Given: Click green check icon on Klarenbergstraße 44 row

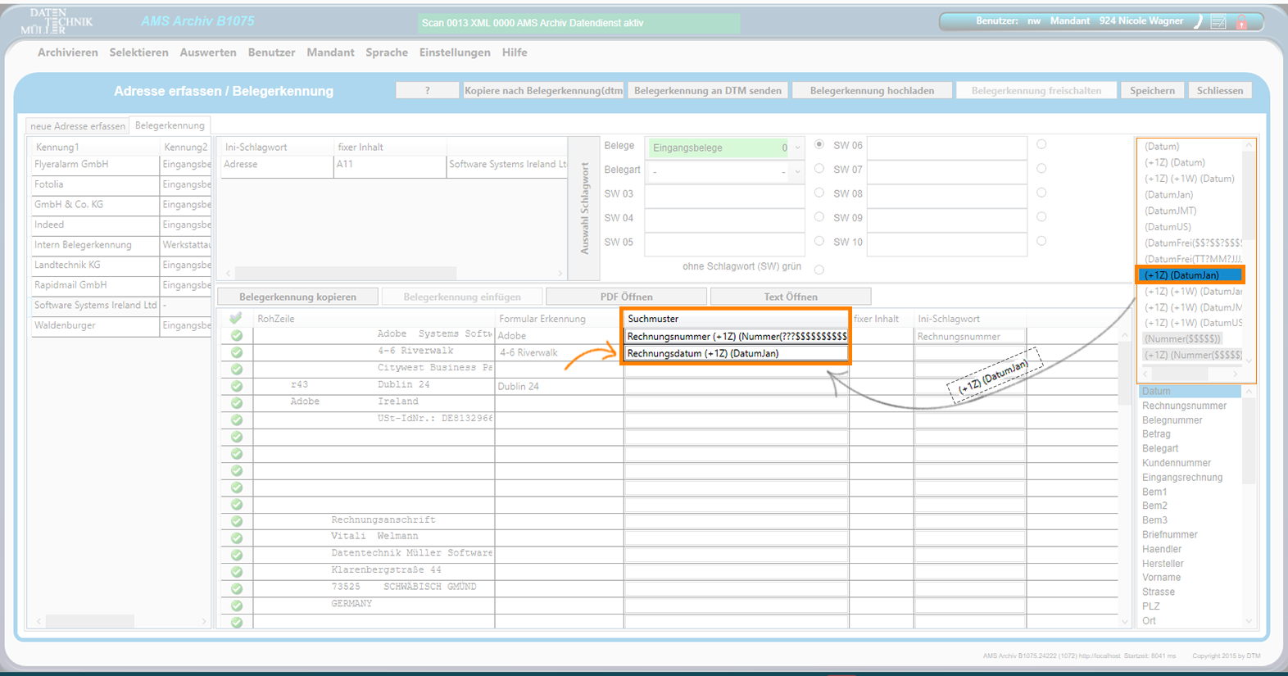Looking at the screenshot, I should pos(237,571).
